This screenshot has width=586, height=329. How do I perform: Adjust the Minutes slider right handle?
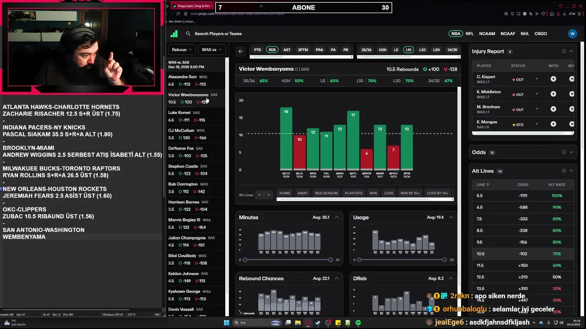click(x=331, y=260)
